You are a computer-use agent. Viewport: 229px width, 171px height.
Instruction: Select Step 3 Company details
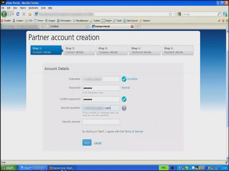(112, 50)
